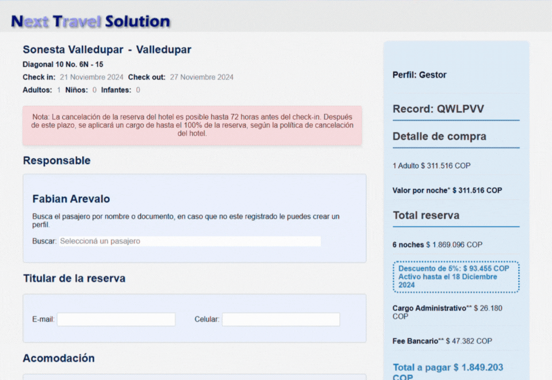Click the check-out date 27 Noviembre 2024

202,77
